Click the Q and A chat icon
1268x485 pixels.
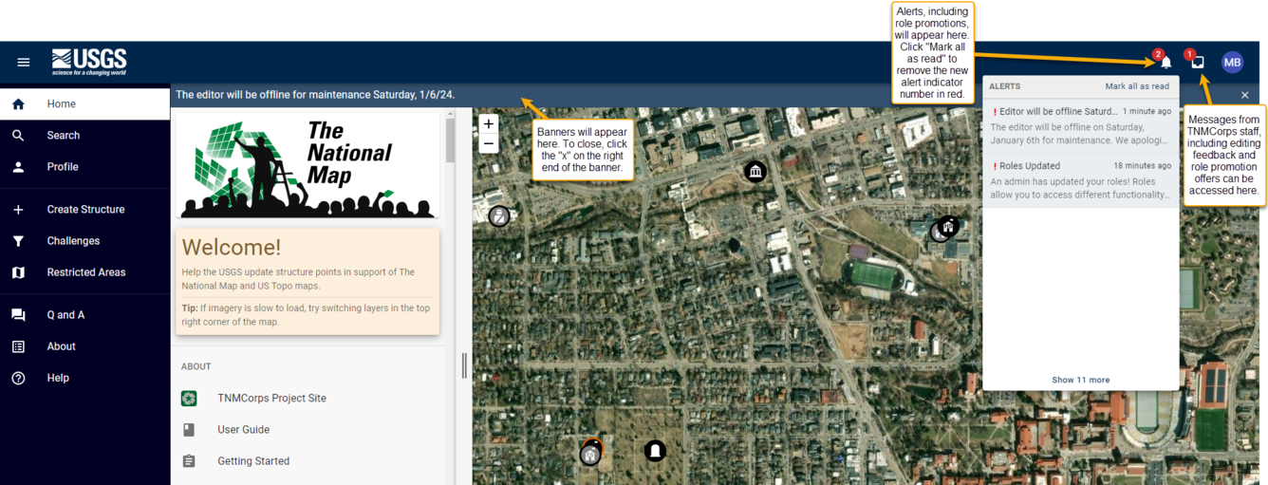coord(18,315)
